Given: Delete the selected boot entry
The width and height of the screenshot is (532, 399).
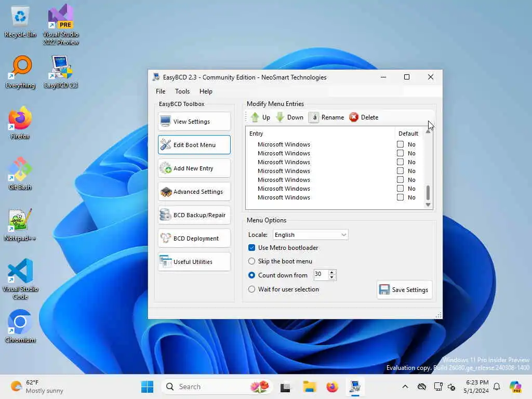Looking at the screenshot, I should coord(364,117).
